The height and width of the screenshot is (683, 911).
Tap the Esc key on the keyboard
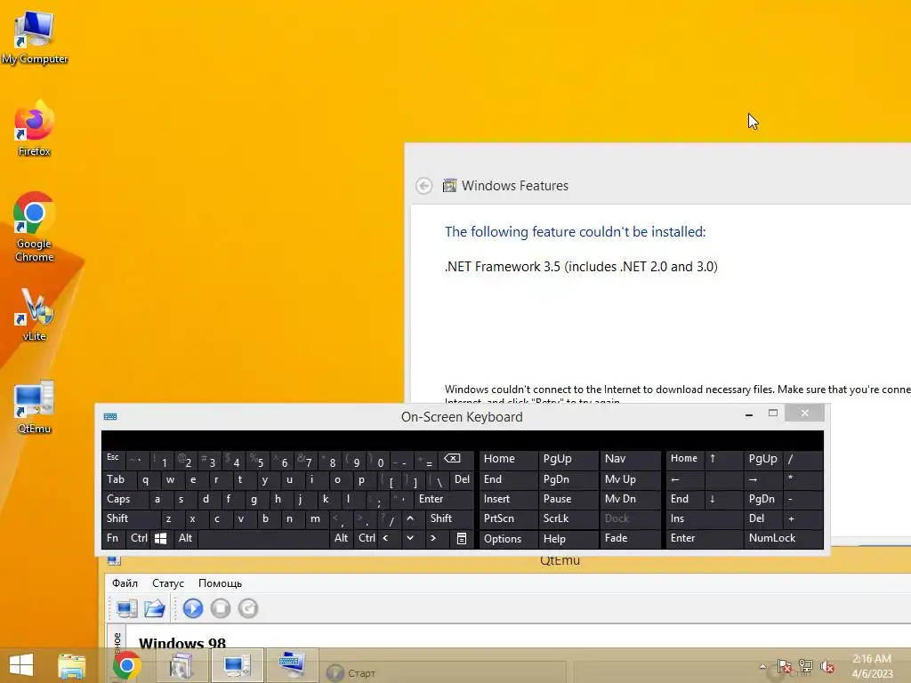click(x=113, y=458)
